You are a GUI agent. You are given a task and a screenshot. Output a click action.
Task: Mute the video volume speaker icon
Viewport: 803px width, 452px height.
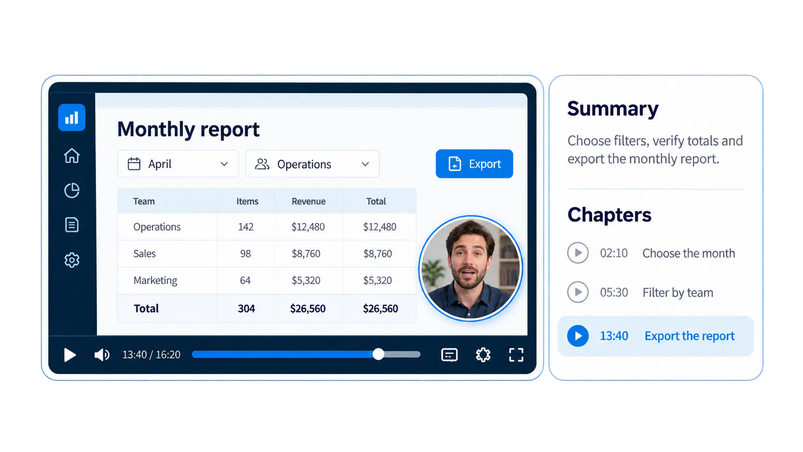point(102,355)
